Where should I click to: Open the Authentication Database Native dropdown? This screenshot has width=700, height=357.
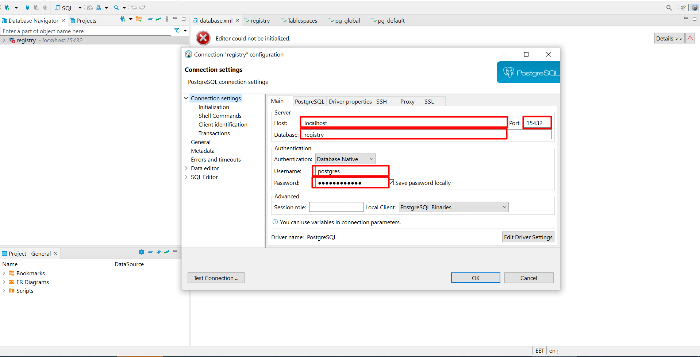pyautogui.click(x=345, y=159)
